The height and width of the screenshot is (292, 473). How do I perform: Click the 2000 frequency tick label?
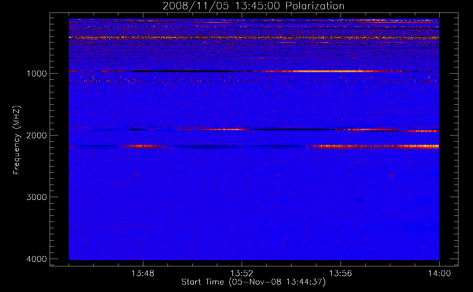coord(37,135)
